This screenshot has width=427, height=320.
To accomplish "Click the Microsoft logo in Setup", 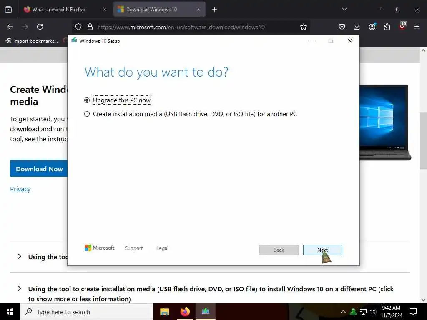I will [100, 248].
